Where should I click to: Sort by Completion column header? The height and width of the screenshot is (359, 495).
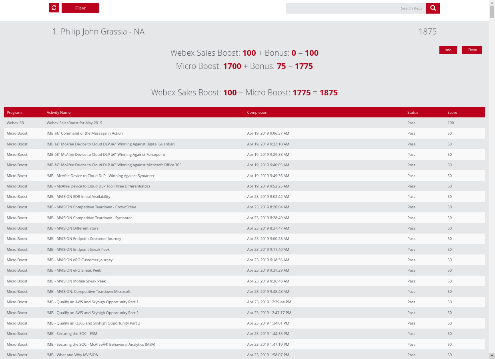(x=257, y=113)
